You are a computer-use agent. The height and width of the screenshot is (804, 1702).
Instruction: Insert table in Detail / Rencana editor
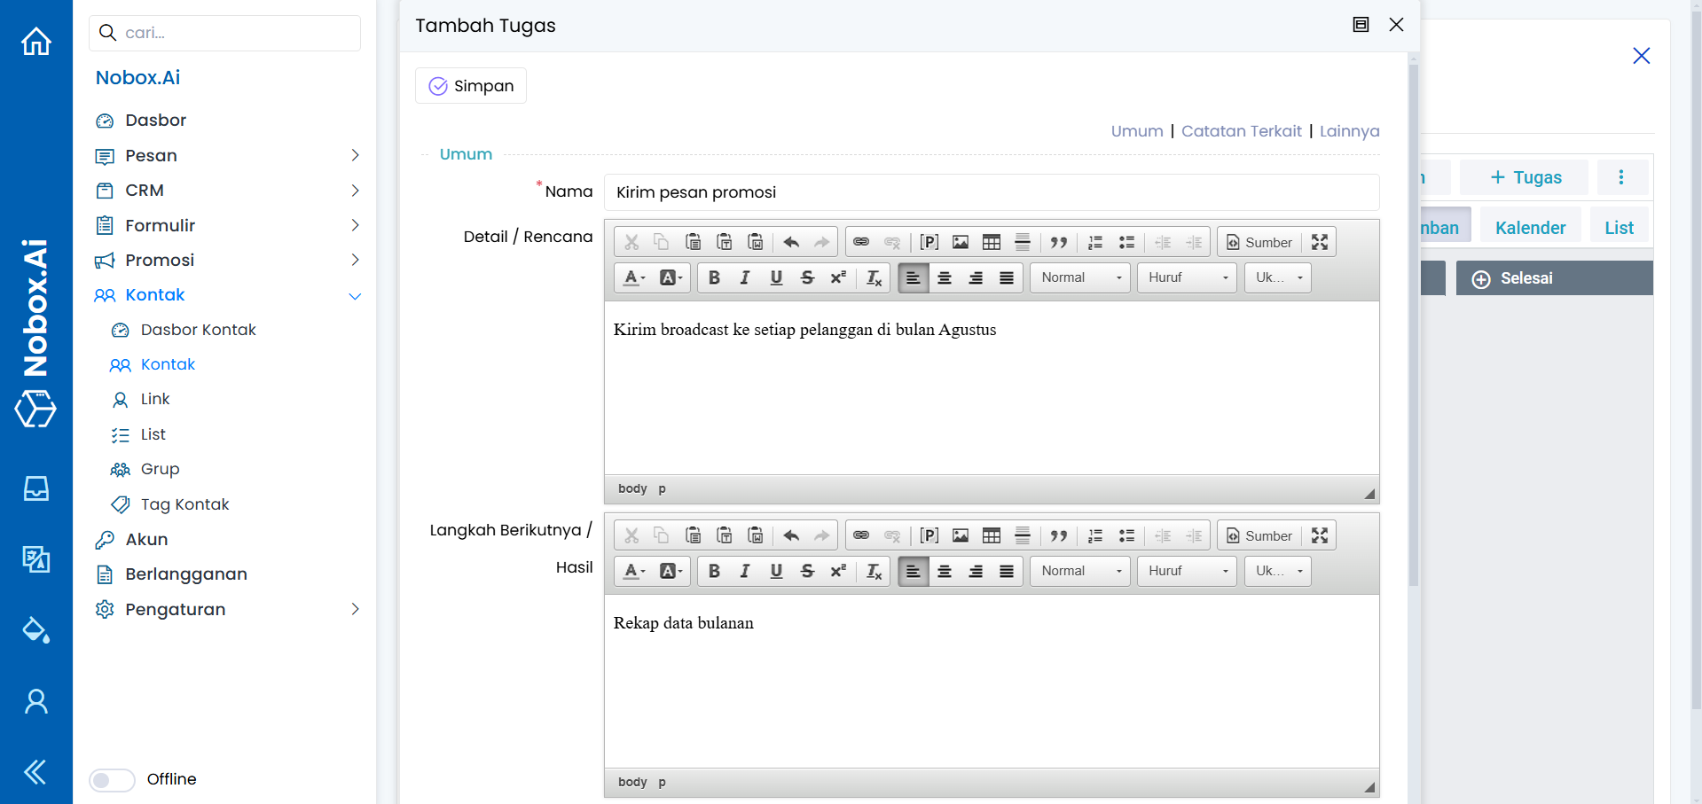[x=991, y=242]
